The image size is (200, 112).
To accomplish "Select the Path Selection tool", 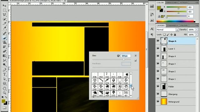I will pos(4,79).
